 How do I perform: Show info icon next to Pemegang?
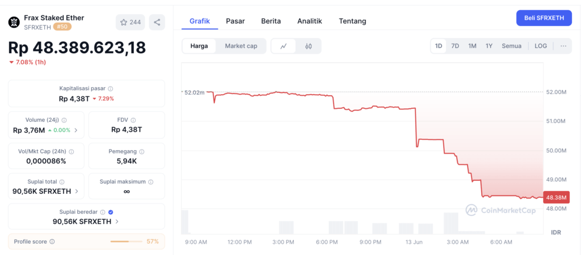(141, 152)
